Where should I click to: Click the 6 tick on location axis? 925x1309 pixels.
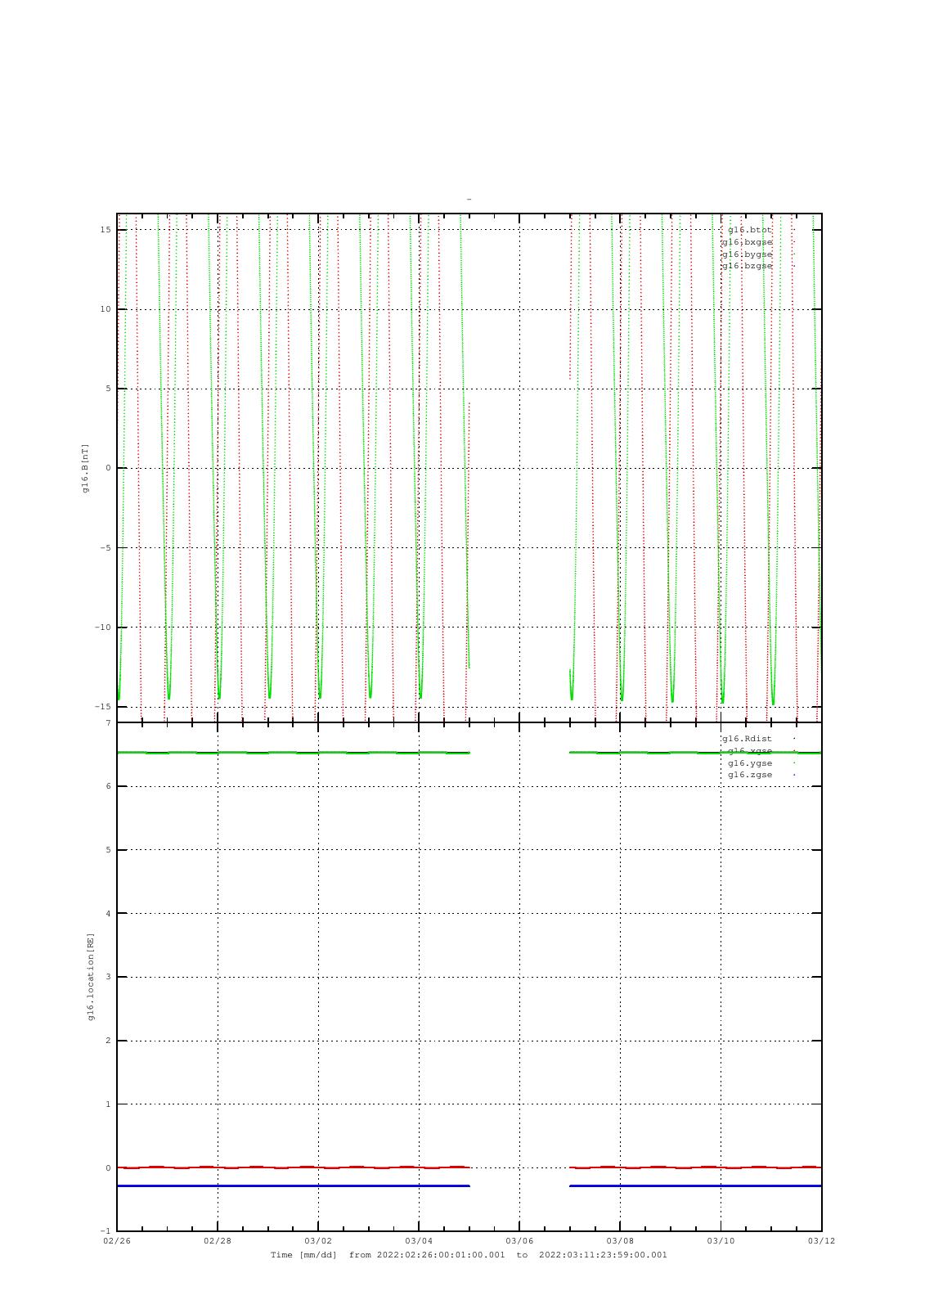click(108, 786)
